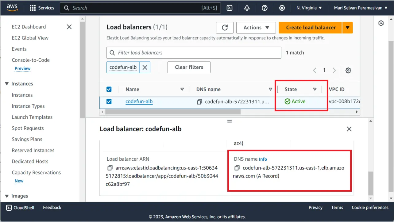Go to next page of results

pyautogui.click(x=334, y=70)
